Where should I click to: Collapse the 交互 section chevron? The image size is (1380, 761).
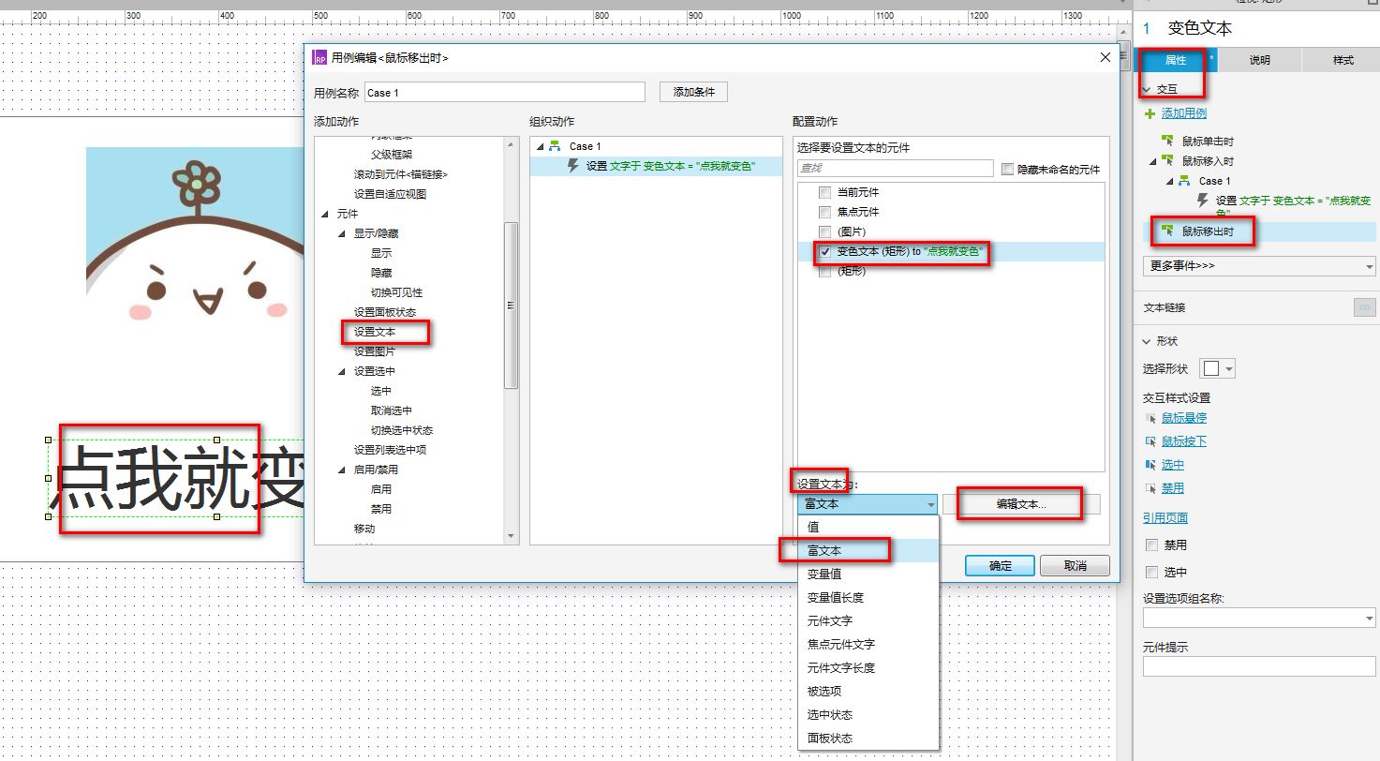[1147, 90]
